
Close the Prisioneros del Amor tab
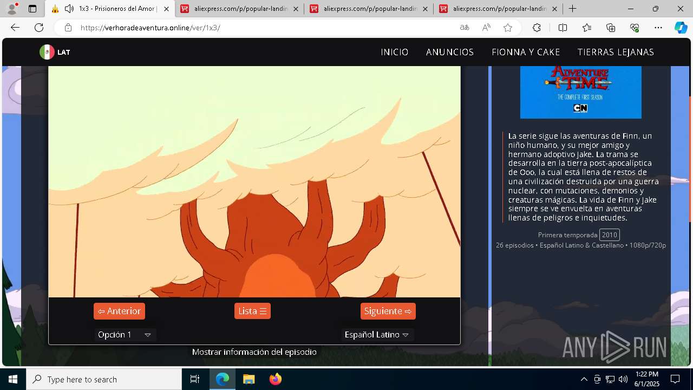click(x=166, y=9)
